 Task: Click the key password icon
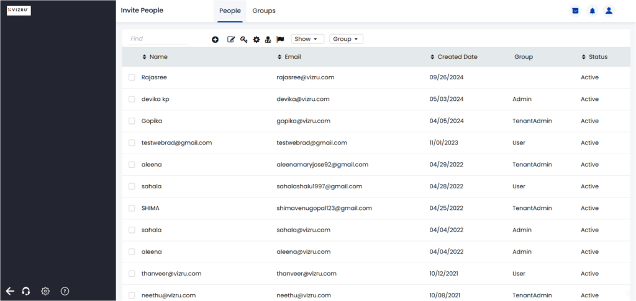[x=243, y=39]
